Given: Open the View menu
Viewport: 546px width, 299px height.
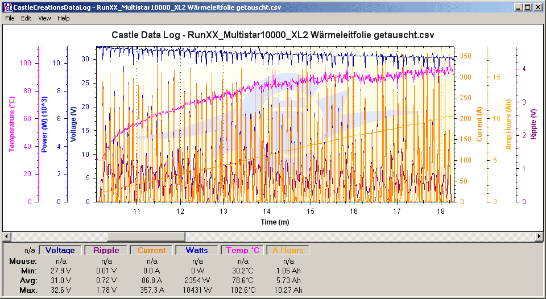Looking at the screenshot, I should tap(44, 18).
